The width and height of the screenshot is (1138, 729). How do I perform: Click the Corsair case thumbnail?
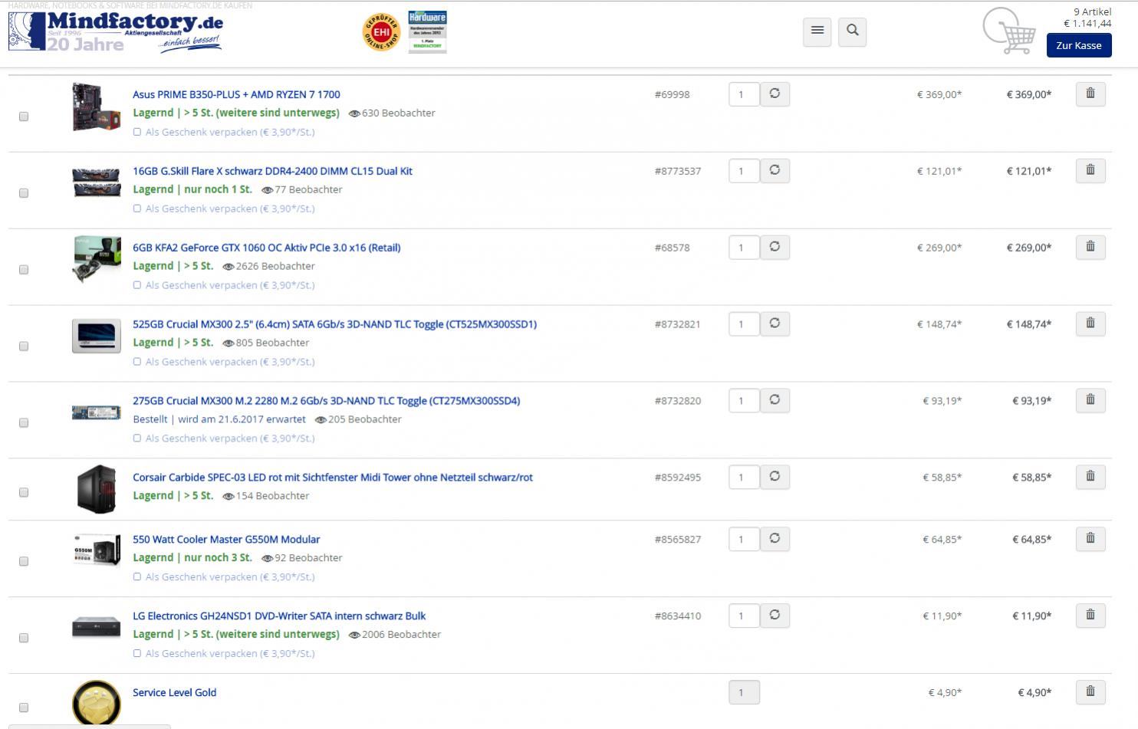pos(97,488)
